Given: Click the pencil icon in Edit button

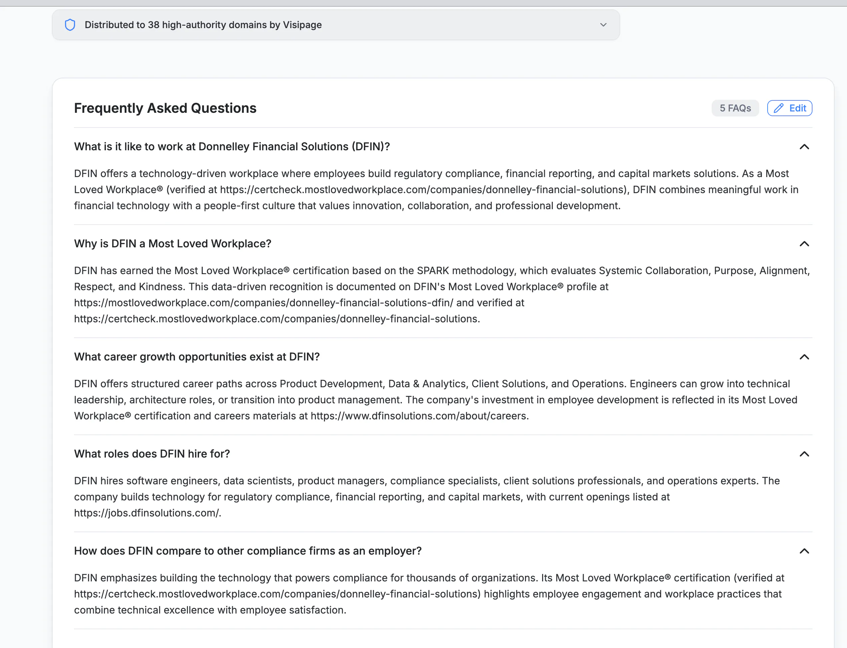Looking at the screenshot, I should 779,108.
